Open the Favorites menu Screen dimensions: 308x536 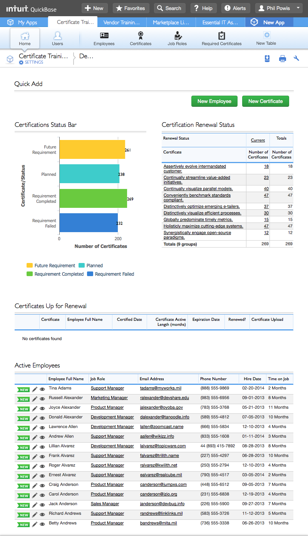click(131, 8)
